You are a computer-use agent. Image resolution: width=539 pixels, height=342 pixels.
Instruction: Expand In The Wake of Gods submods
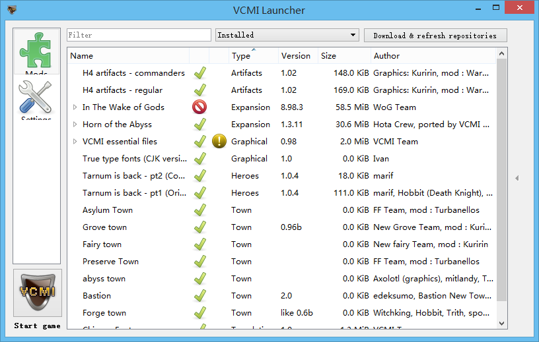[75, 107]
